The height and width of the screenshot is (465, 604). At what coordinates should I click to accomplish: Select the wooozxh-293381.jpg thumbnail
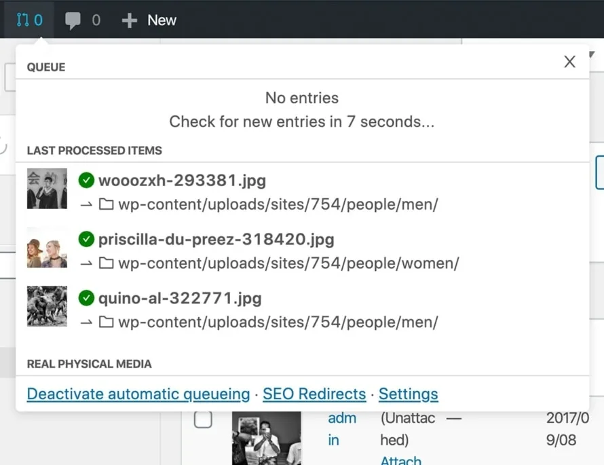[47, 189]
